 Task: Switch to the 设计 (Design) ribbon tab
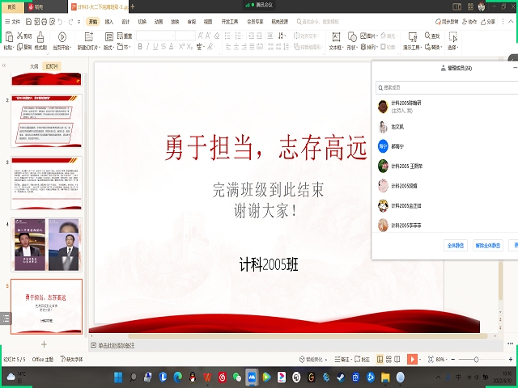[x=125, y=22]
